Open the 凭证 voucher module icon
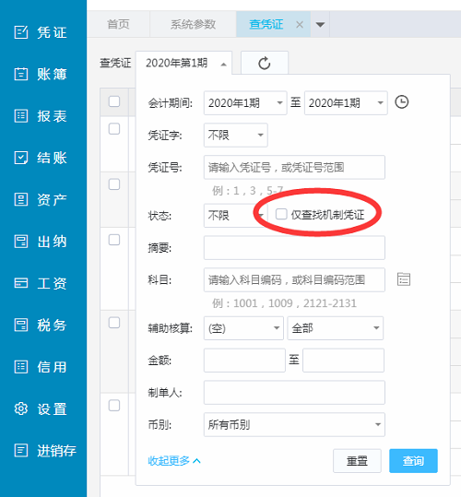461x497 pixels. pyautogui.click(x=21, y=32)
